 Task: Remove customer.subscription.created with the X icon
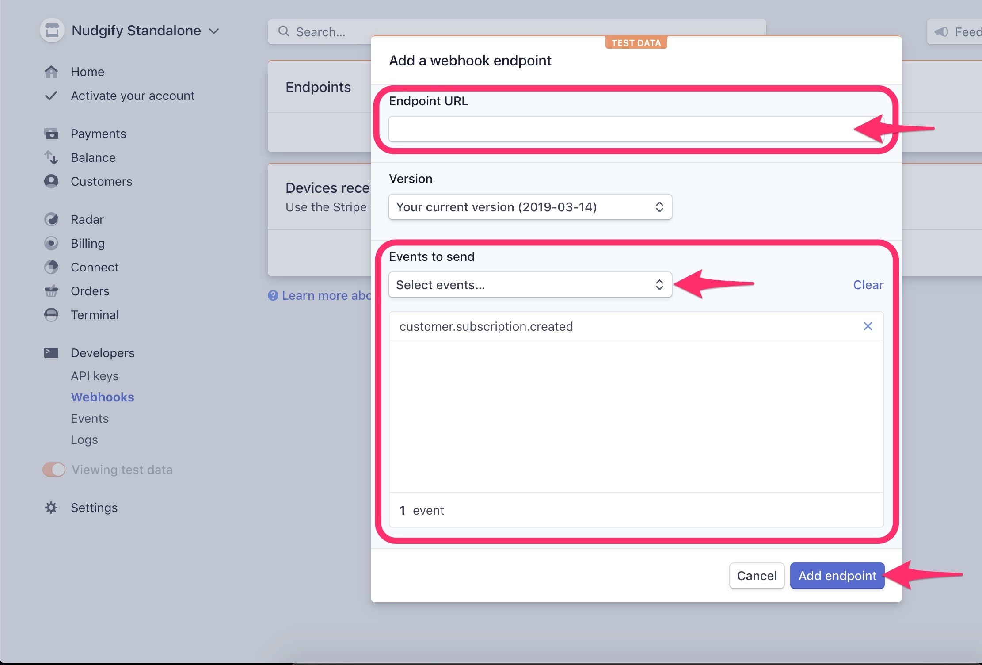click(868, 326)
